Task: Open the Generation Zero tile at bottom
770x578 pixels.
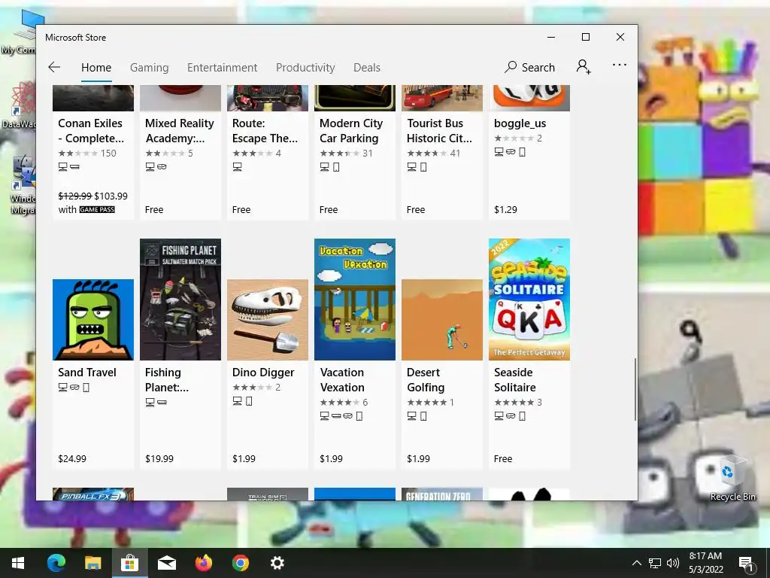Action: click(442, 494)
